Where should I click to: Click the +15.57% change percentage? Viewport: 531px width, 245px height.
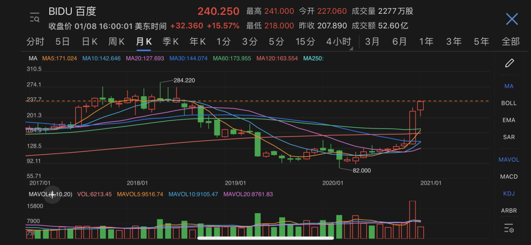[x=223, y=26]
